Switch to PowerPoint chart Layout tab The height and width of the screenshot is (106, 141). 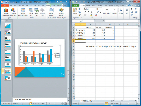(53, 6)
